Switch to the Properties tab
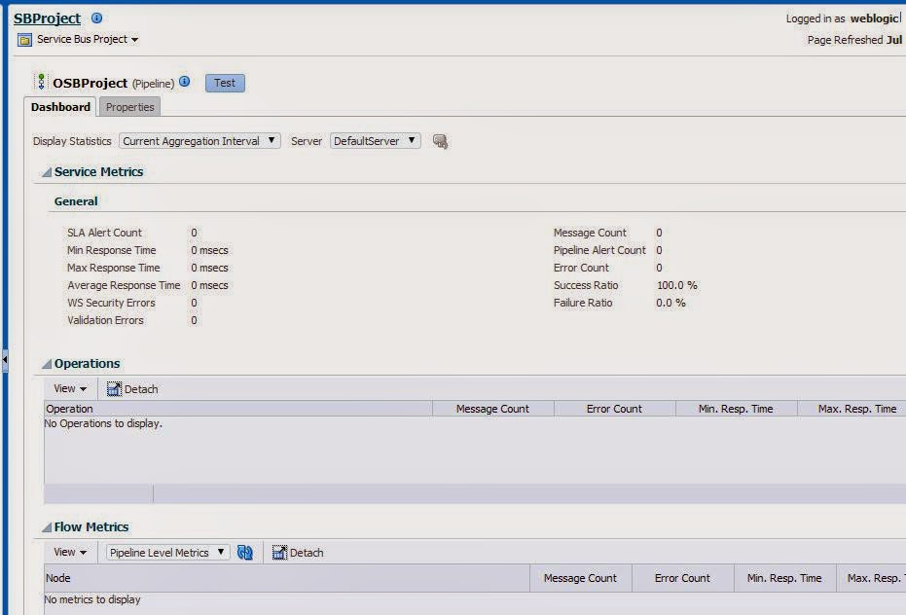906x615 pixels. click(129, 107)
